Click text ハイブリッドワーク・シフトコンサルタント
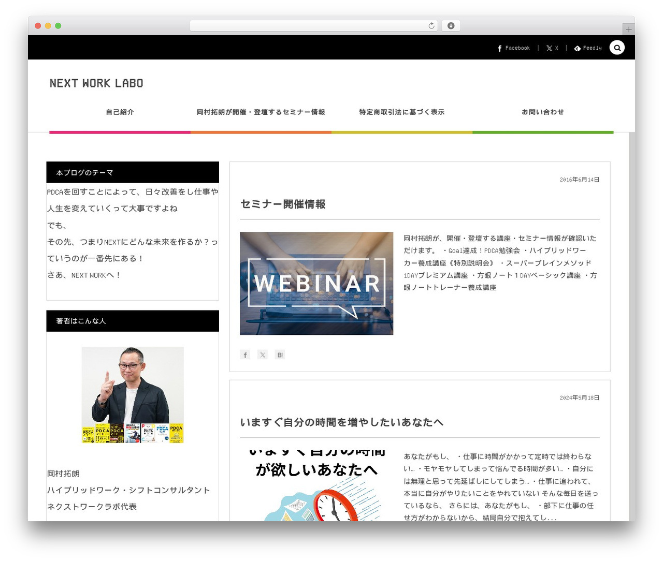This screenshot has width=663, height=561. pos(128,490)
